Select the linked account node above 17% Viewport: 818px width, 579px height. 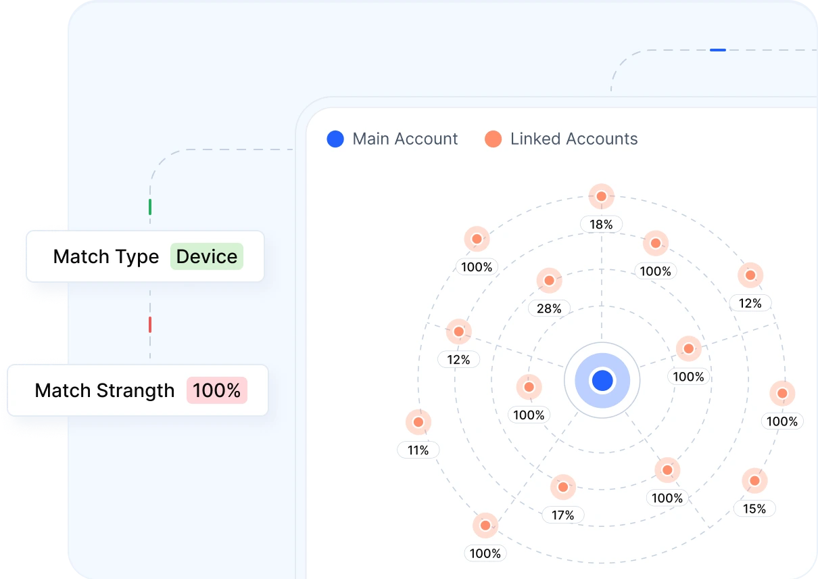click(x=562, y=487)
